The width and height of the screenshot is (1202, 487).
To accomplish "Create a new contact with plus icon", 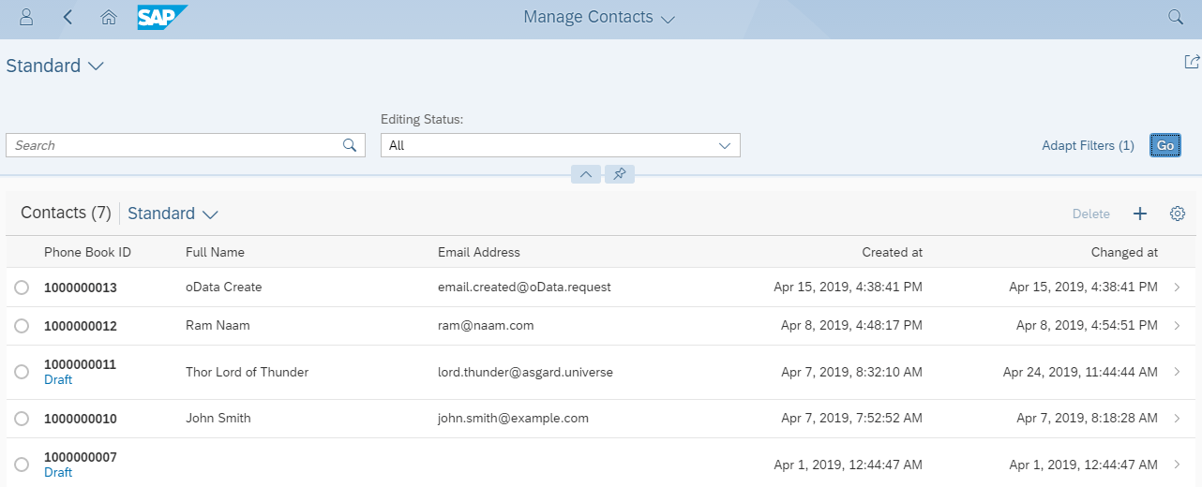I will coord(1140,214).
